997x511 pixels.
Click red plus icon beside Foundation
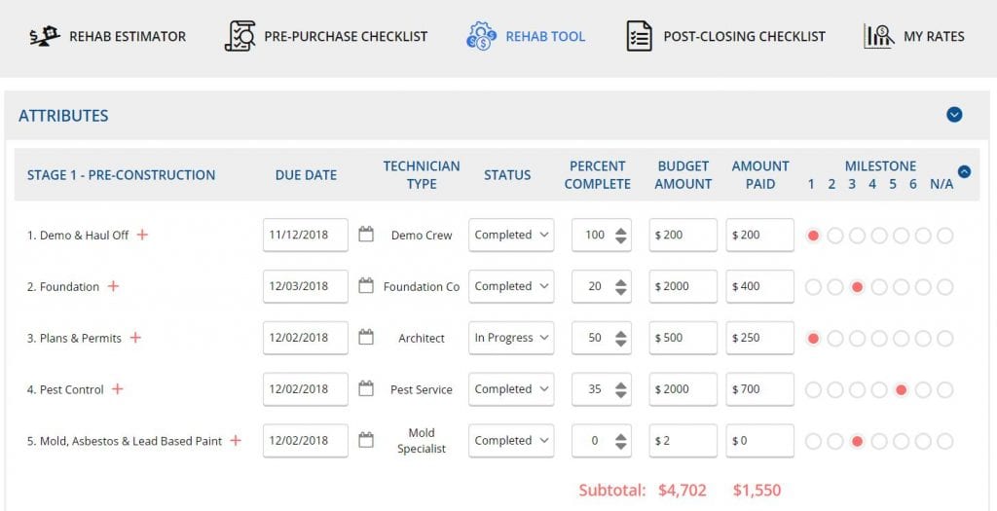(113, 286)
